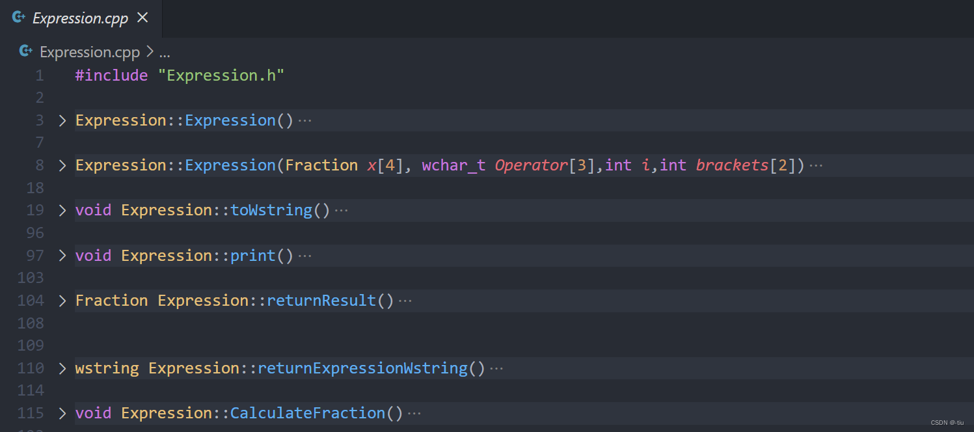The height and width of the screenshot is (432, 974).
Task: Click the folded ellipsis after CalculateFraction()
Action: tap(414, 414)
